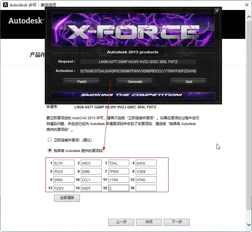Click the 上一步 back button
Screen dimensions: 252x232
click(121, 222)
